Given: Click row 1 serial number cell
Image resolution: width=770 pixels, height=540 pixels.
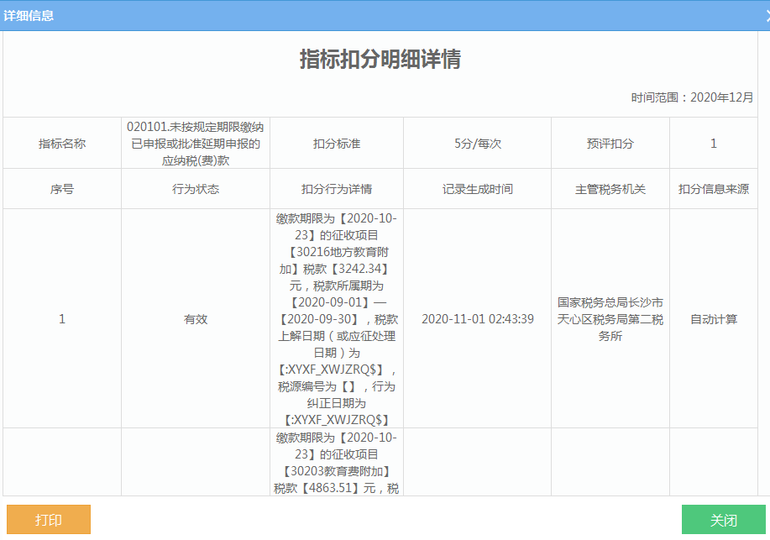Looking at the screenshot, I should [62, 319].
